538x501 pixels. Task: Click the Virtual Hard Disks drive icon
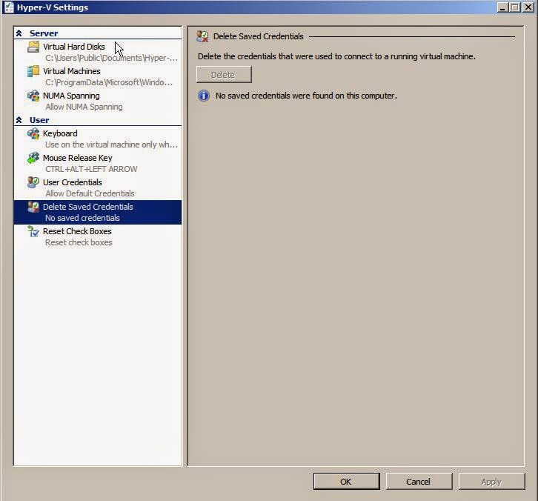pyautogui.click(x=33, y=47)
